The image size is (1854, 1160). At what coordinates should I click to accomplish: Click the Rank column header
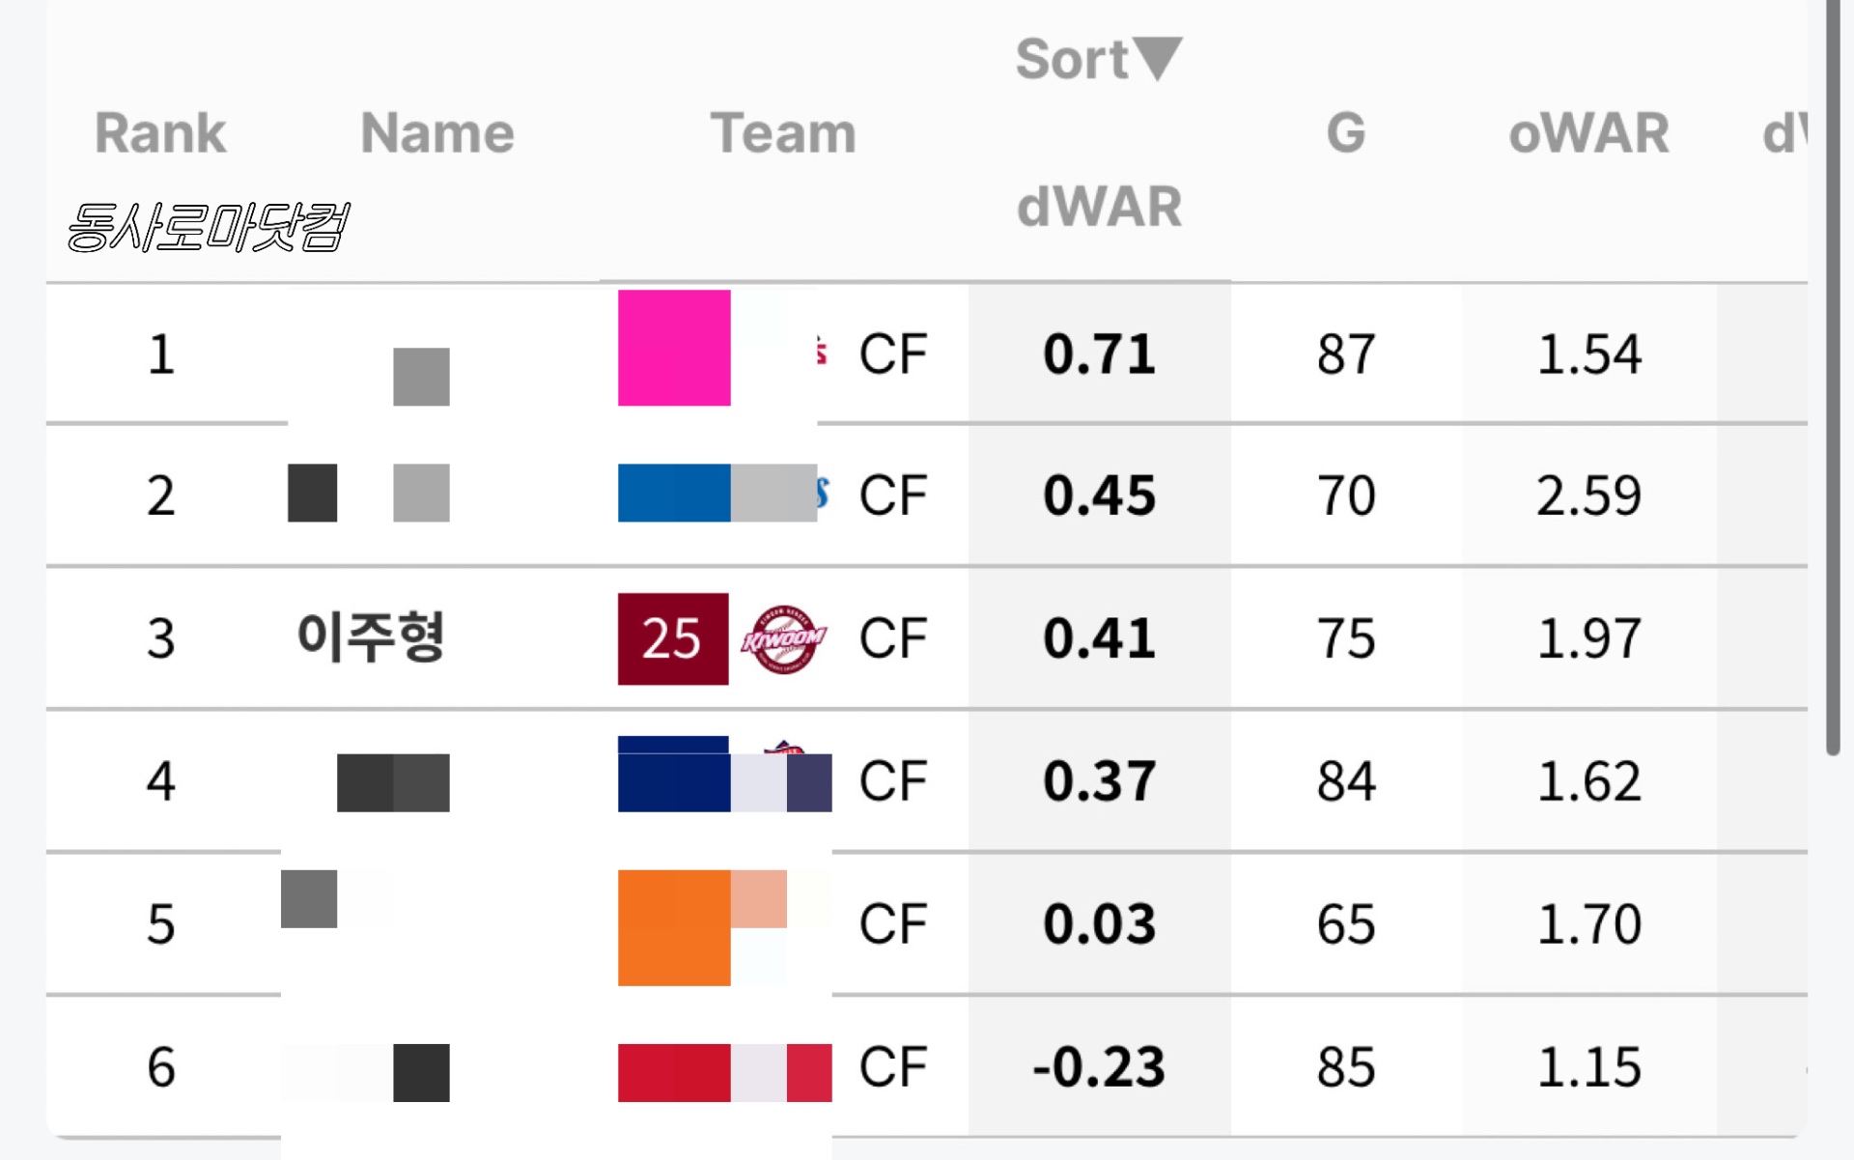[160, 132]
